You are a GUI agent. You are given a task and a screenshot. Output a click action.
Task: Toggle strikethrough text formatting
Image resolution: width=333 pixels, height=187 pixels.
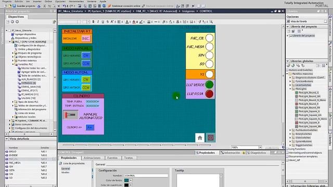point(108,22)
